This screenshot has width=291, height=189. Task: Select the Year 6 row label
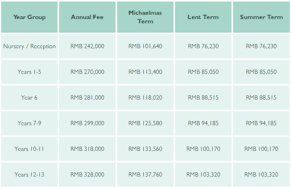click(29, 98)
